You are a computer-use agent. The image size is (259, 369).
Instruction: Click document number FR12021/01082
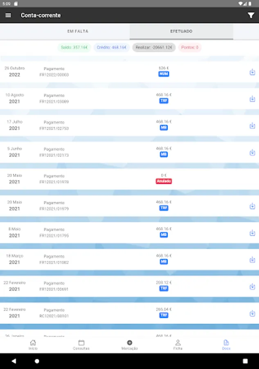[54, 263]
